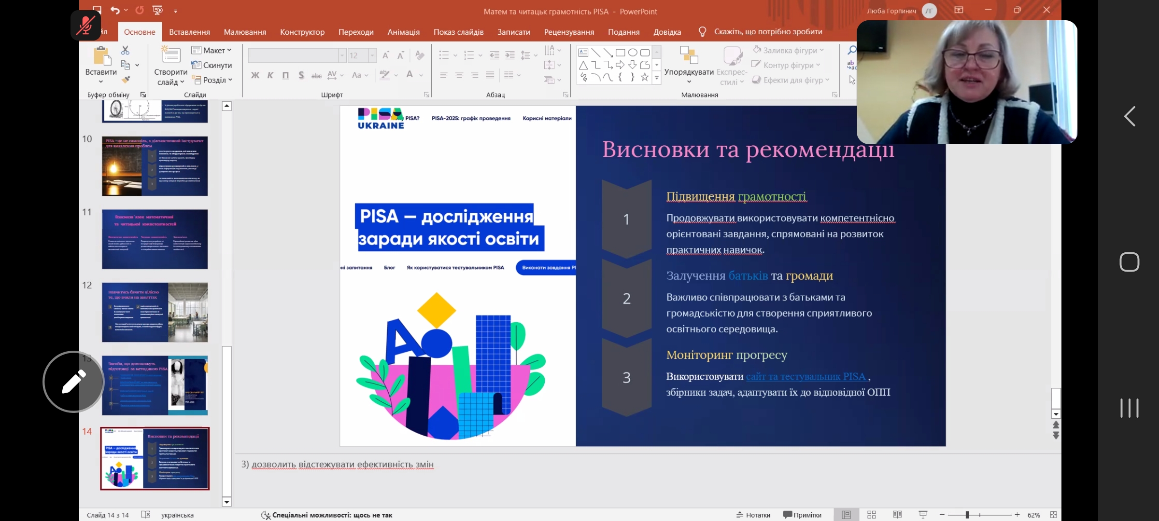Image resolution: width=1159 pixels, height=521 pixels.
Task: Toggle bold Ж formatting
Action: click(255, 75)
